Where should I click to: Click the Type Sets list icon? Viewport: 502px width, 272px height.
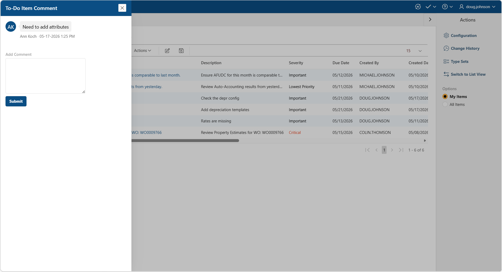pyautogui.click(x=446, y=62)
